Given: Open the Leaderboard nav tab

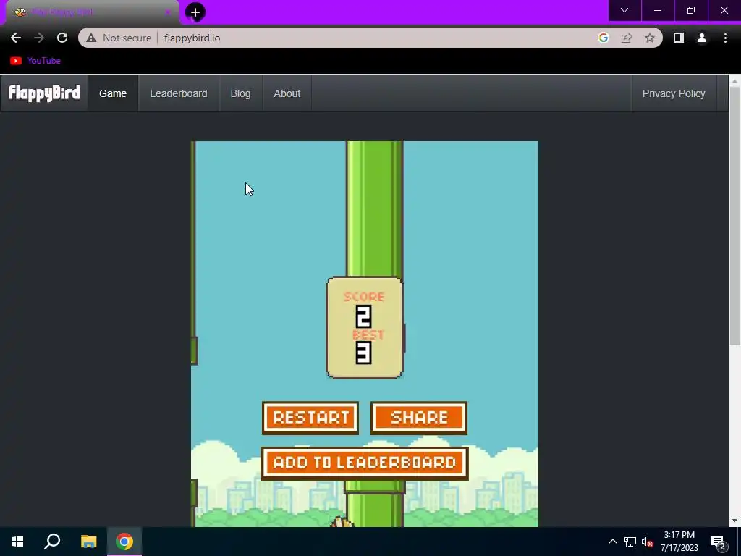Looking at the screenshot, I should (179, 93).
